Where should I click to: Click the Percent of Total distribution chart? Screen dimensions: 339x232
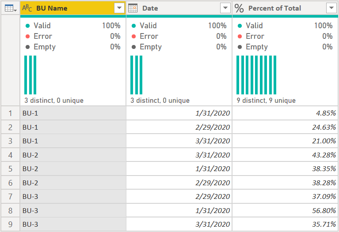(x=256, y=75)
